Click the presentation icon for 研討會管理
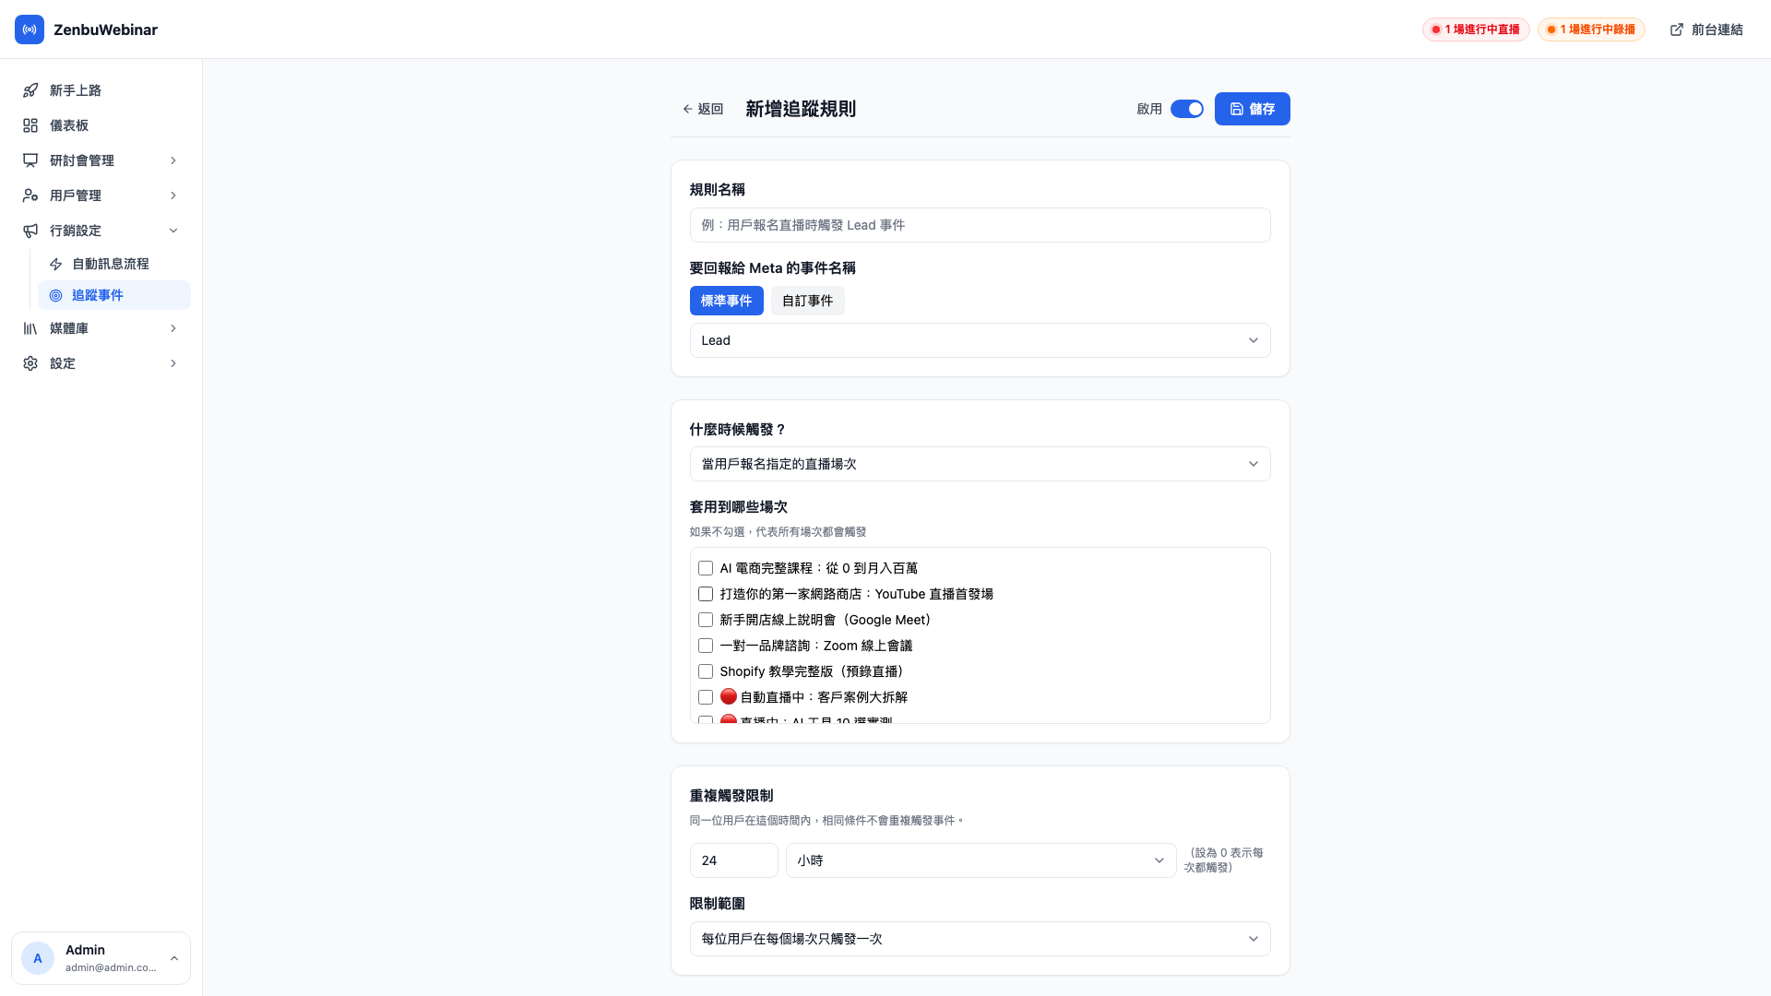 coord(30,160)
